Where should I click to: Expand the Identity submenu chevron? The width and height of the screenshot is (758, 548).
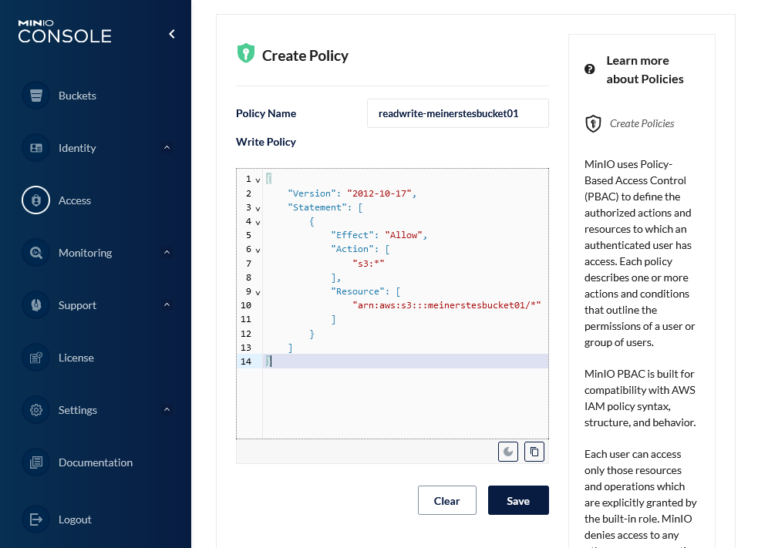tap(167, 148)
